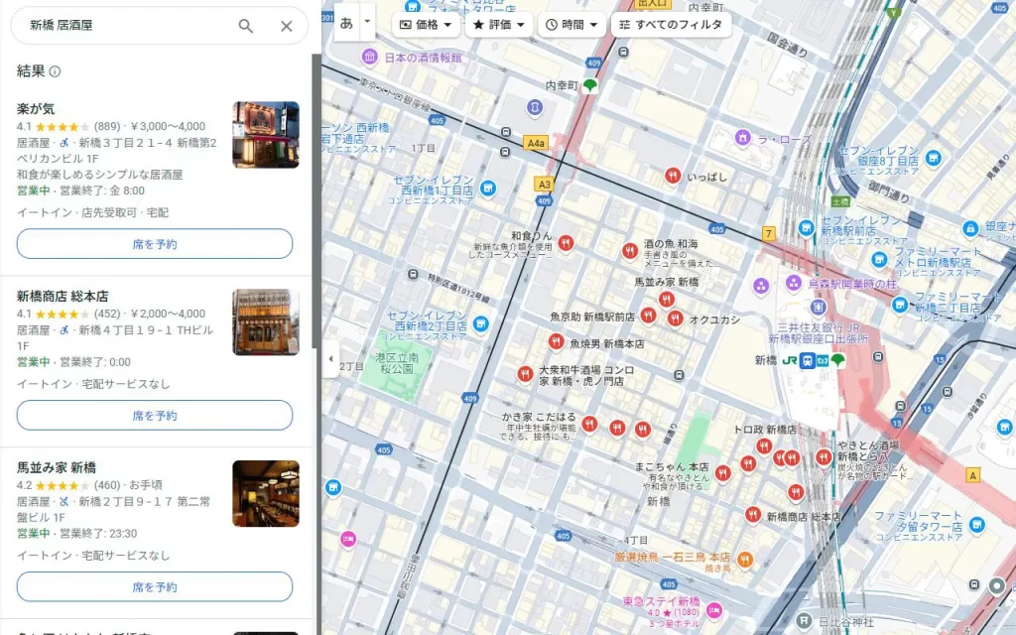This screenshot has width=1016, height=635.
Task: Open the input method dropdown beside あ
Action: tap(366, 21)
